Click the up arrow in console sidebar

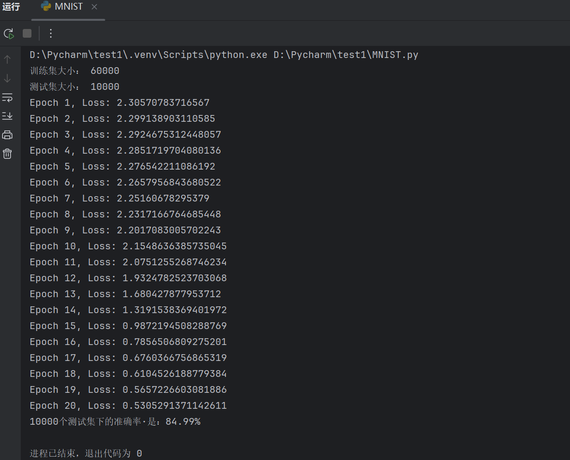click(x=7, y=59)
